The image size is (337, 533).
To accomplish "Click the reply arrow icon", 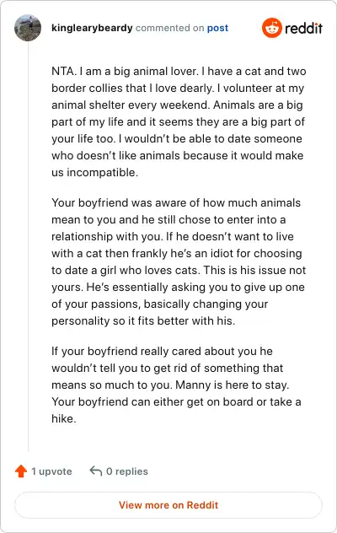I will [96, 471].
